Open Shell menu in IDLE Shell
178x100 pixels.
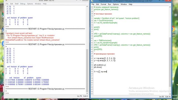click(17, 4)
